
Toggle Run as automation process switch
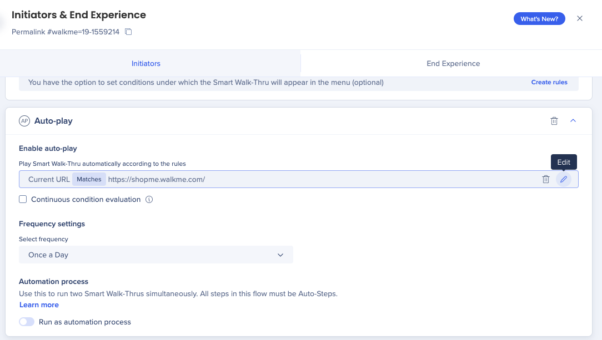[x=27, y=322]
